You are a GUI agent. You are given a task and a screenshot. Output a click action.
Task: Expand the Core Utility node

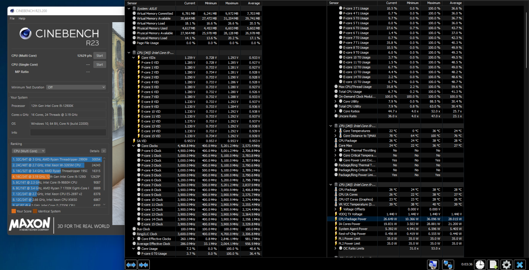click(x=335, y=102)
